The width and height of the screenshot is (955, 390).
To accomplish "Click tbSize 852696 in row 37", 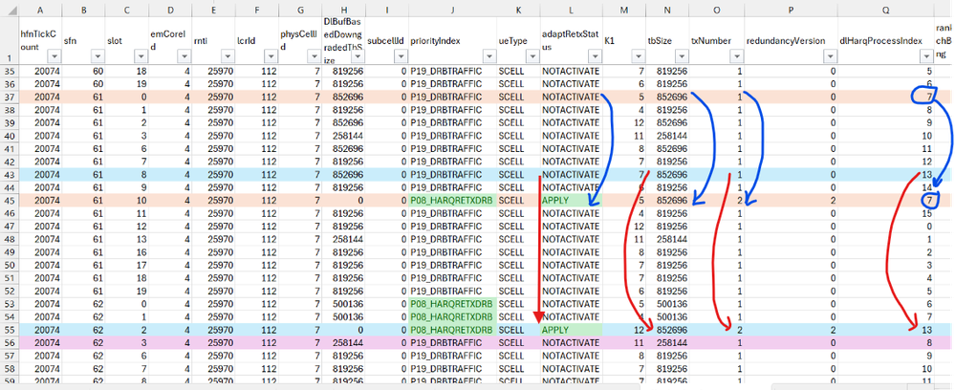I will coord(667,97).
